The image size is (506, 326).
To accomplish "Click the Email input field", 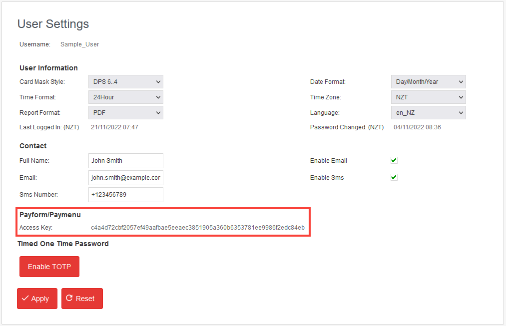I will pyautogui.click(x=125, y=178).
